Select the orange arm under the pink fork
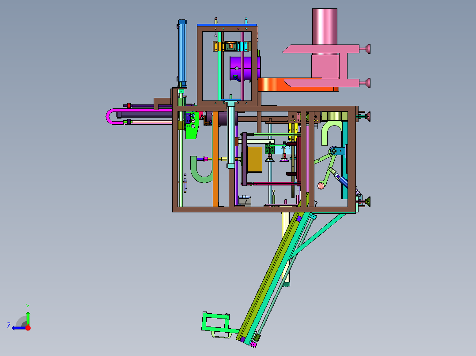 pos(291,85)
